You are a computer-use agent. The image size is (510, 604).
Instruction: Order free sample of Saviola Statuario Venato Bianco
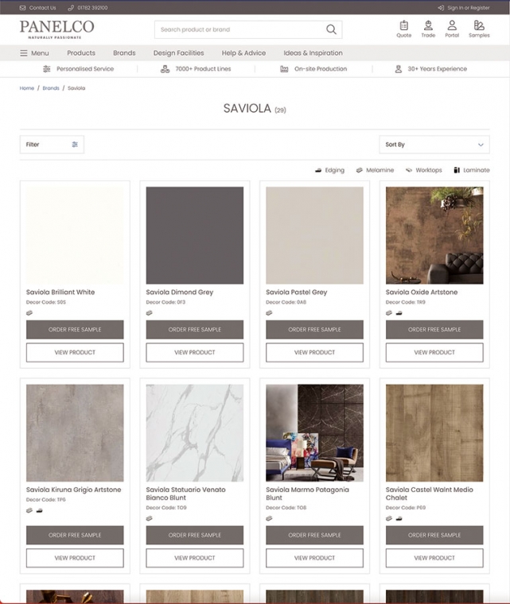coord(195,535)
